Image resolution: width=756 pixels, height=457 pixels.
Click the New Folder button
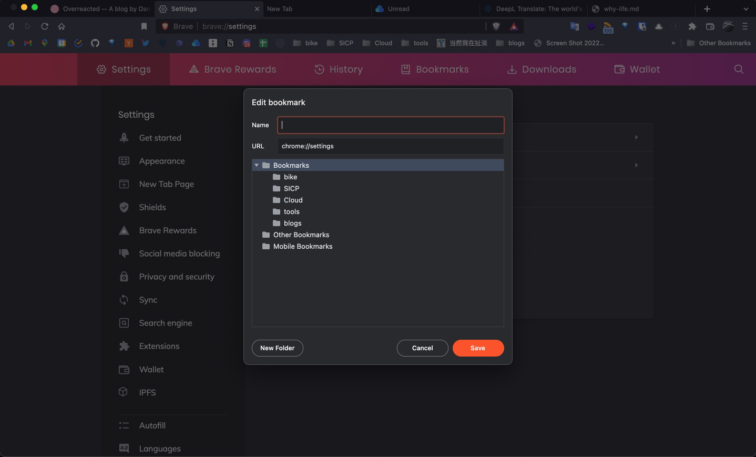[x=277, y=348]
